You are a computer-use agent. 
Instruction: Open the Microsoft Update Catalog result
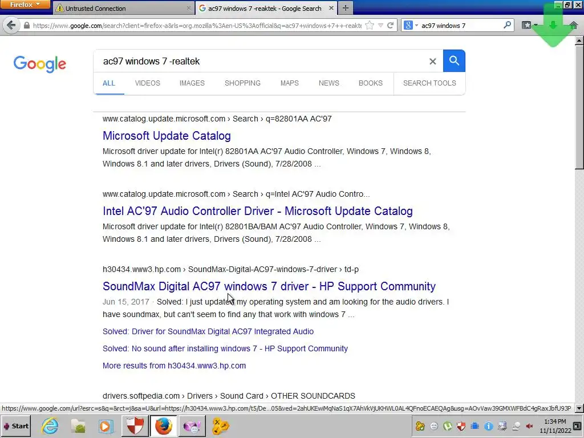(x=167, y=136)
